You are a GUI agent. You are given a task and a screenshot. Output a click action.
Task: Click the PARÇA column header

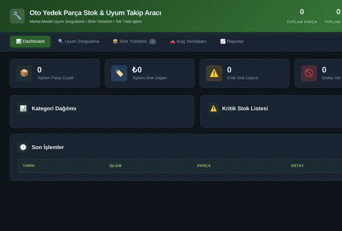(x=204, y=166)
